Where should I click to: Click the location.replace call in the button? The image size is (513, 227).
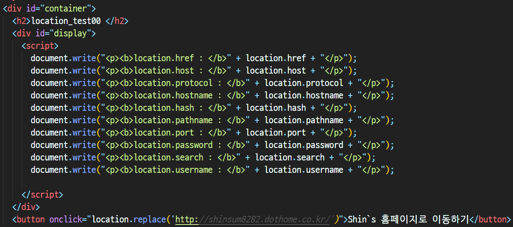pyautogui.click(x=129, y=219)
